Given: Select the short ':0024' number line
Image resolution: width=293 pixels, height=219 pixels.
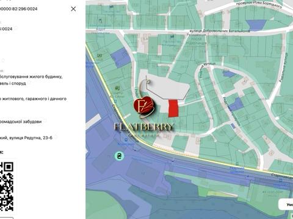Looking at the screenshot, I should tap(6, 29).
